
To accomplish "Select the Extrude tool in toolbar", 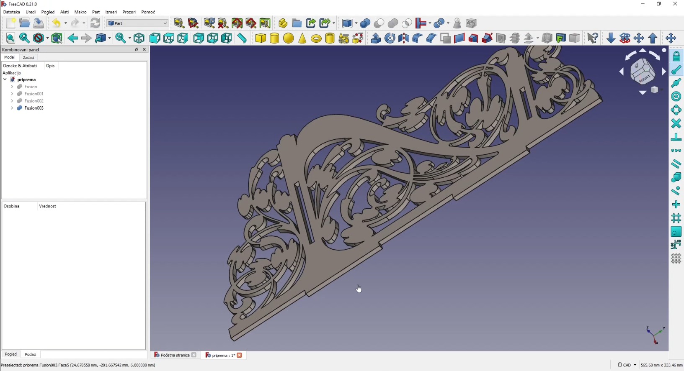I will pyautogui.click(x=376, y=38).
